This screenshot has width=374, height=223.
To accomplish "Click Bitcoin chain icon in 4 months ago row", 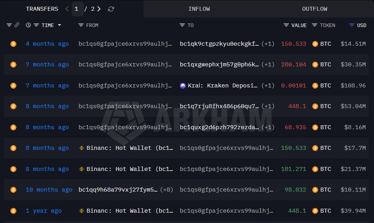I will click(x=14, y=44).
